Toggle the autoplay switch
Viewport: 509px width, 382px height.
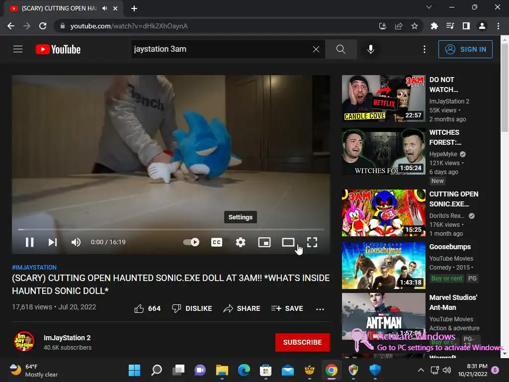point(191,242)
